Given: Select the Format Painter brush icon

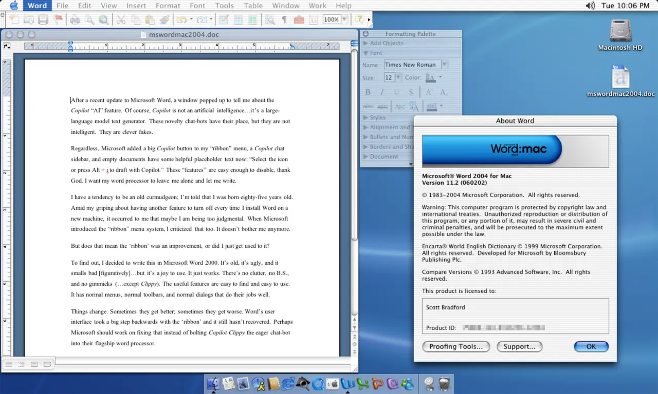Looking at the screenshot, I should click(164, 20).
